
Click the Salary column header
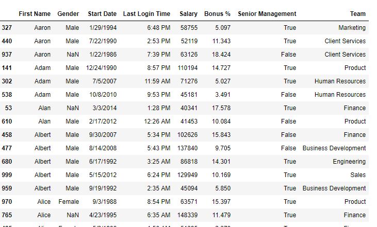click(189, 14)
